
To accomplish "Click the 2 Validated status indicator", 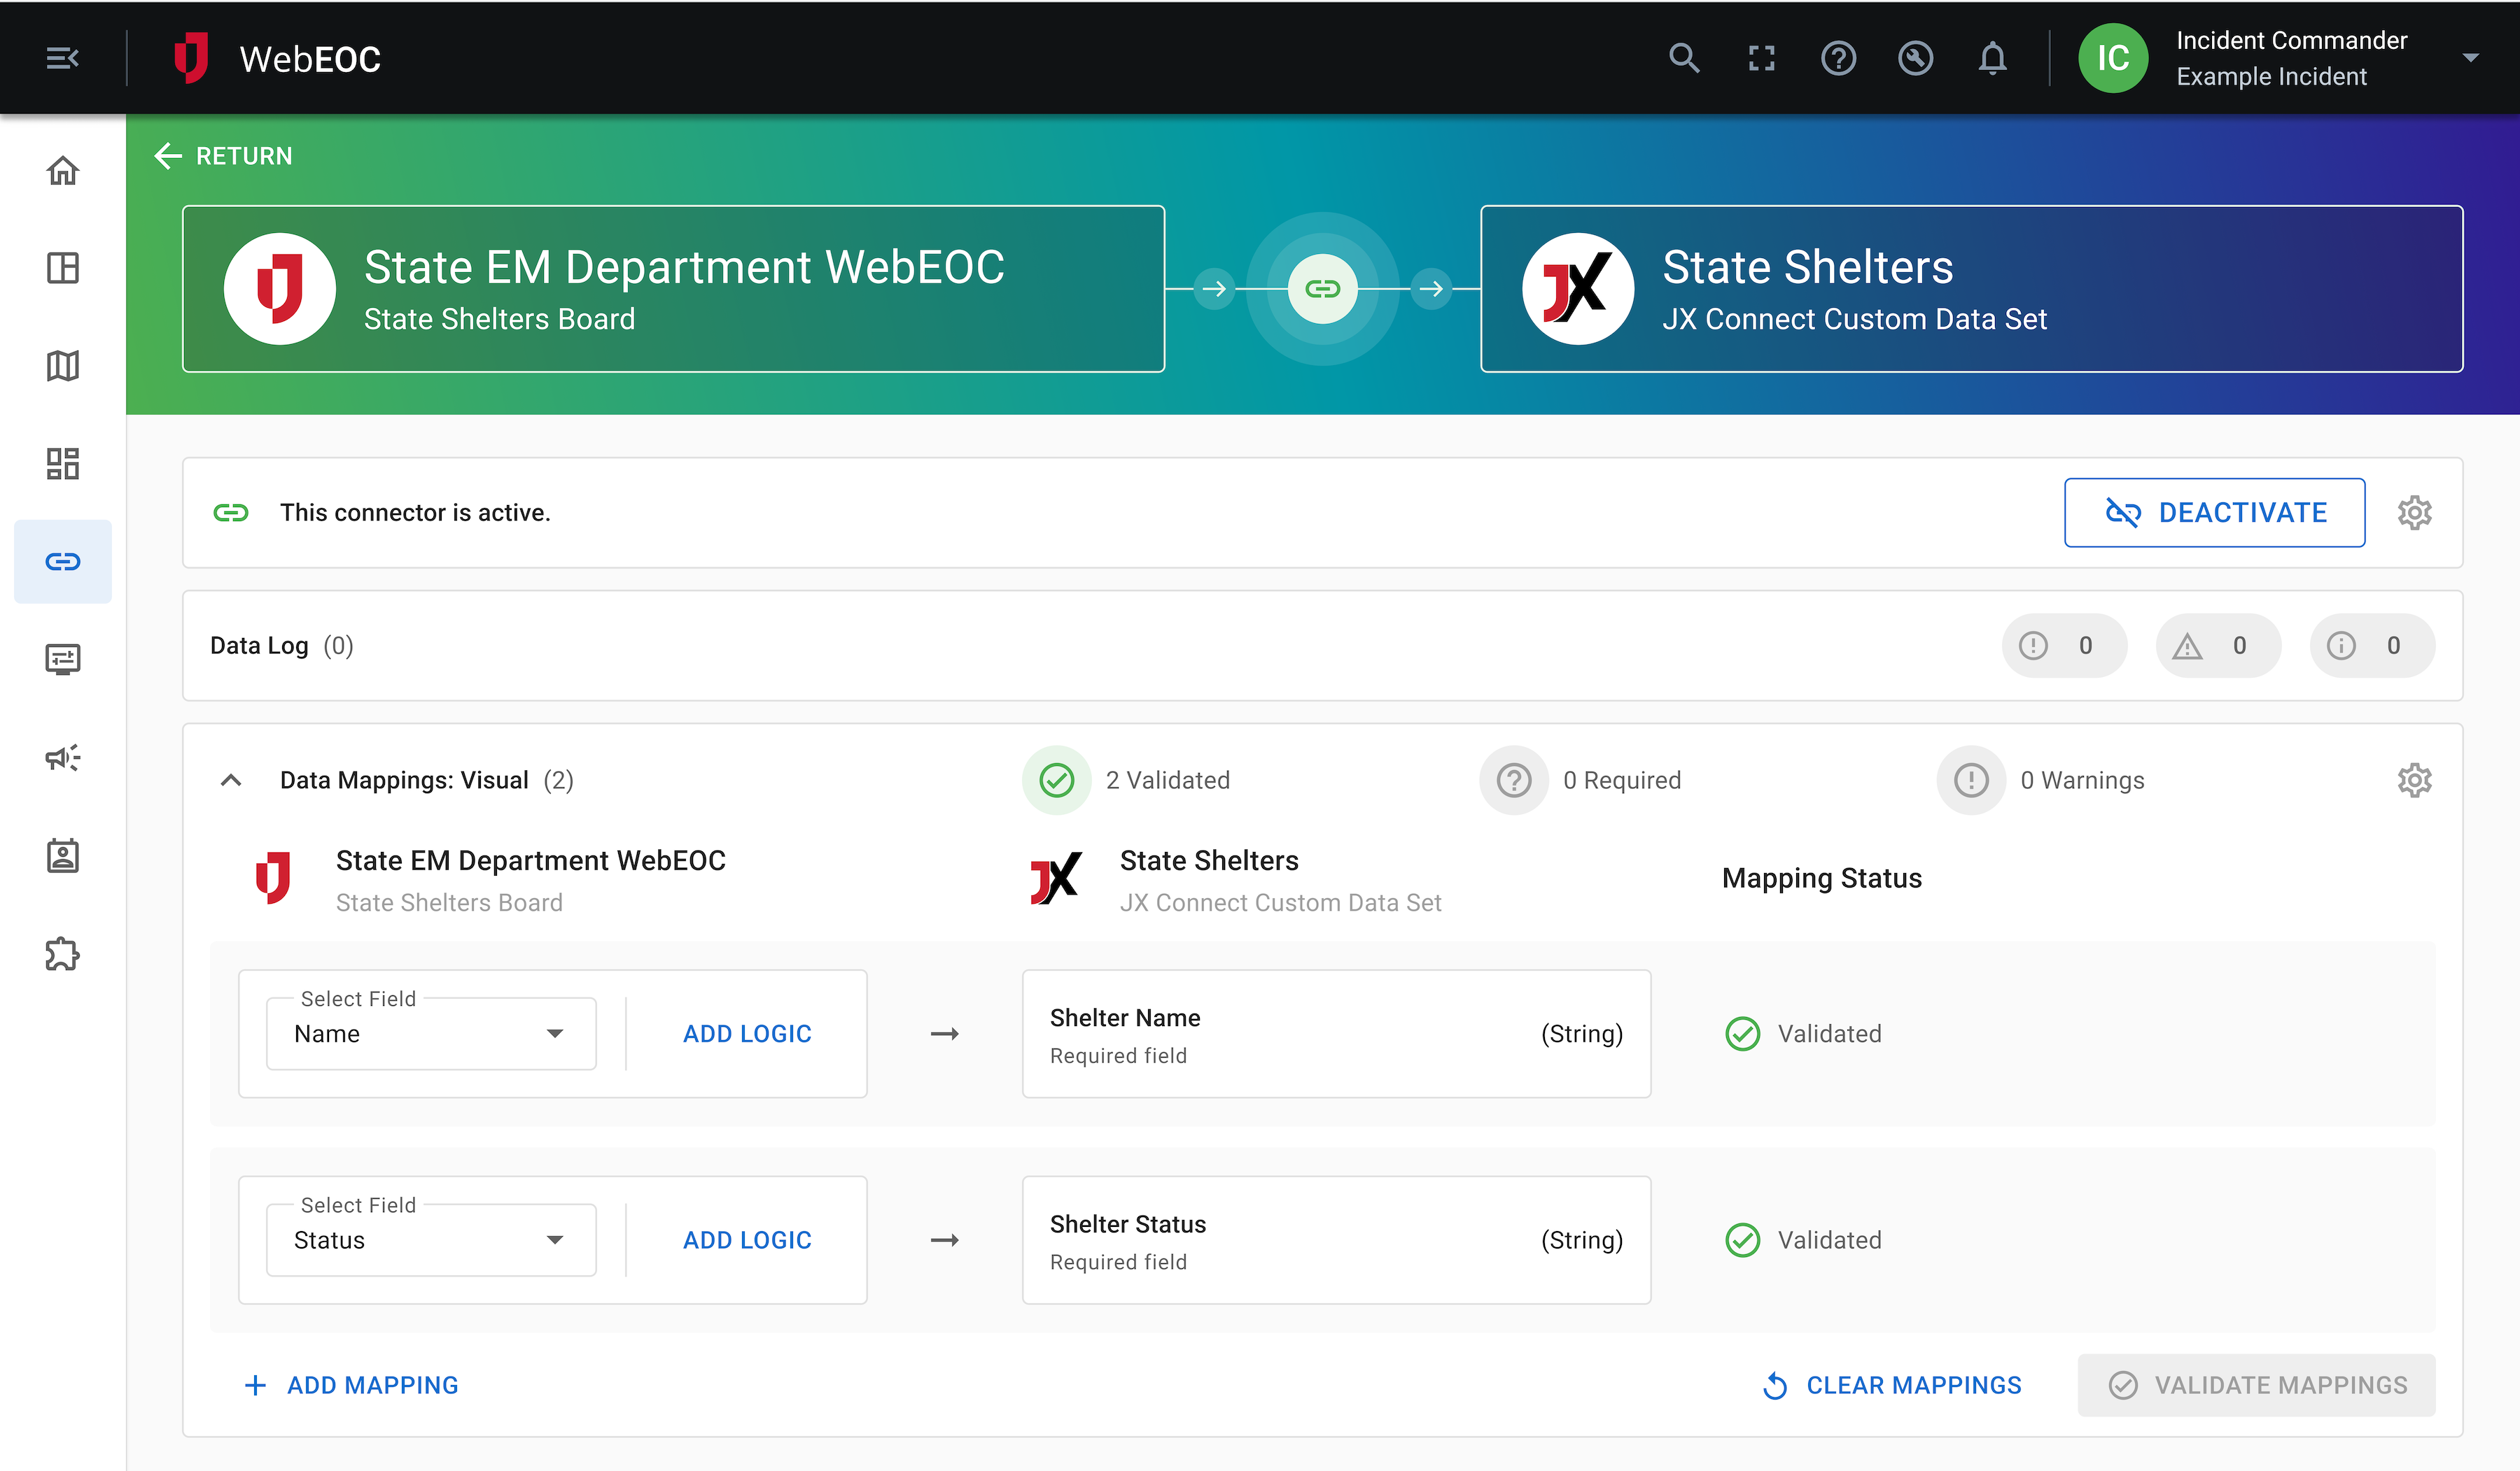I will [1126, 781].
